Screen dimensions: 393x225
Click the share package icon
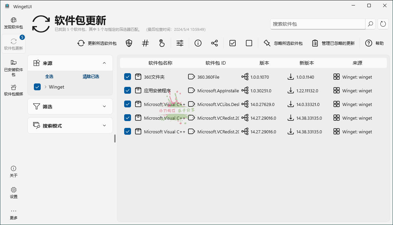pyautogui.click(x=214, y=43)
